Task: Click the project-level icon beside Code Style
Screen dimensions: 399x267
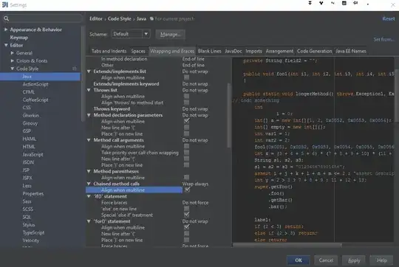Action: click(75, 69)
